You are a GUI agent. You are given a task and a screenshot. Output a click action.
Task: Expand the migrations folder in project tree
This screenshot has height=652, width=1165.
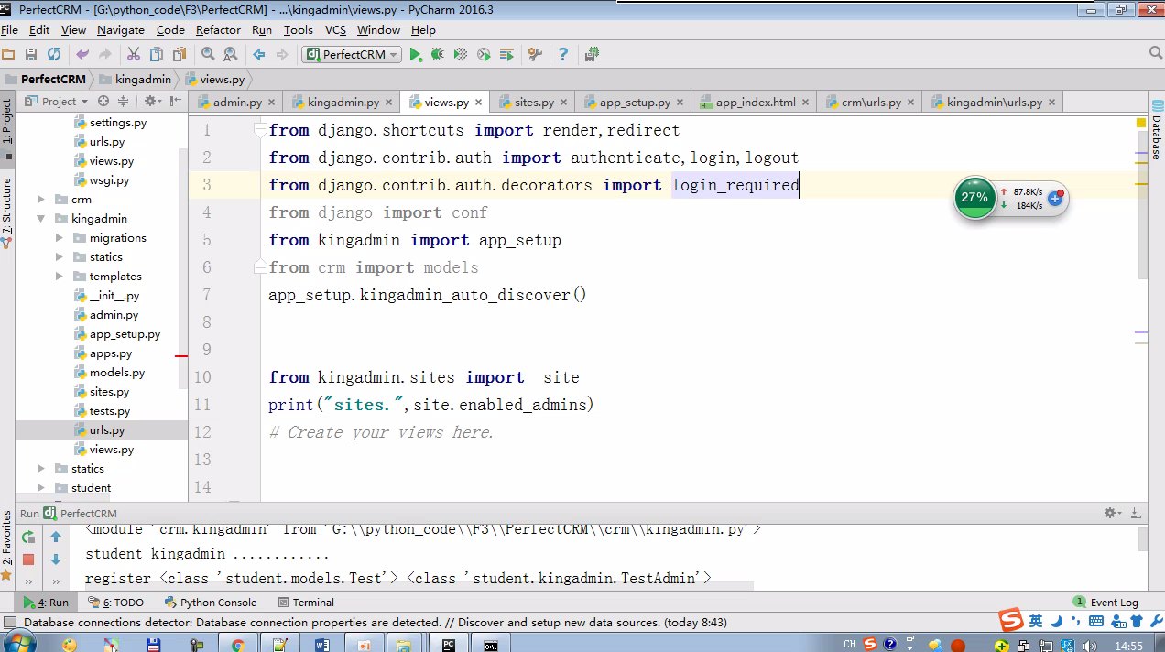point(60,238)
